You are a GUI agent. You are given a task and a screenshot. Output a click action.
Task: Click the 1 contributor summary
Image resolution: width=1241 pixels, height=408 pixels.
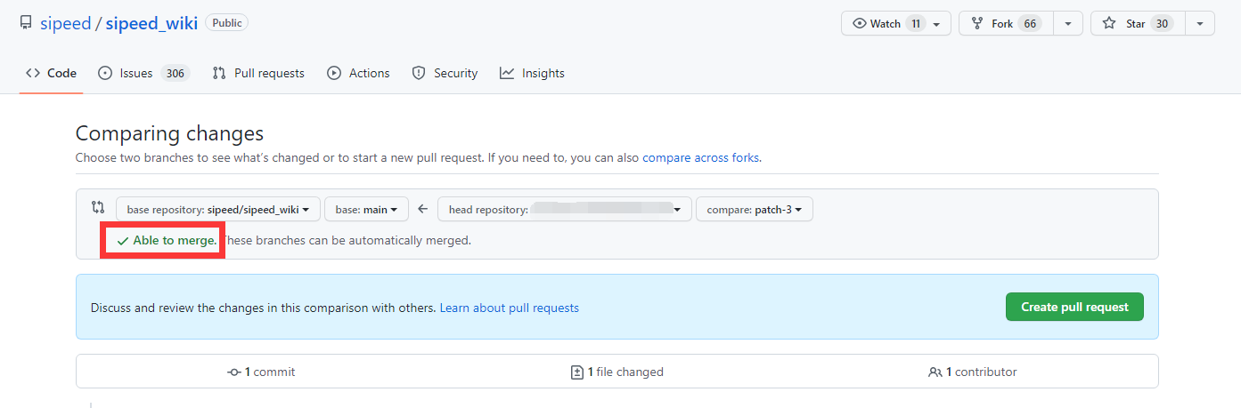(972, 372)
